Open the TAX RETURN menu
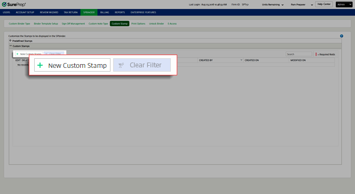The width and height of the screenshot is (355, 194). 70,12
